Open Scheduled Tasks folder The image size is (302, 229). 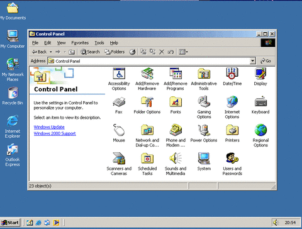click(x=147, y=164)
